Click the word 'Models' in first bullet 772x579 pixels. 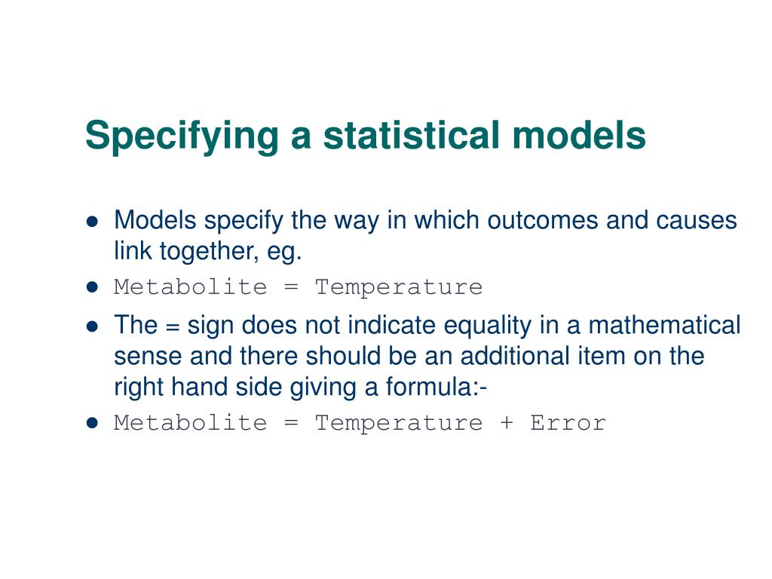155,220
